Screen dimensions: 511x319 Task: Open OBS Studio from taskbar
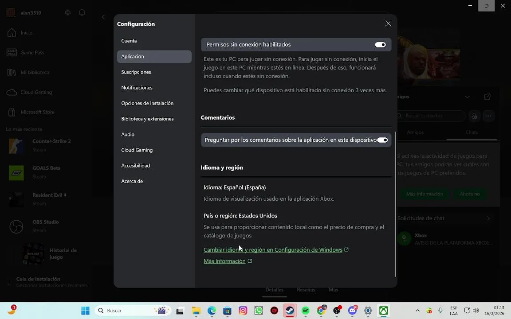click(x=337, y=311)
